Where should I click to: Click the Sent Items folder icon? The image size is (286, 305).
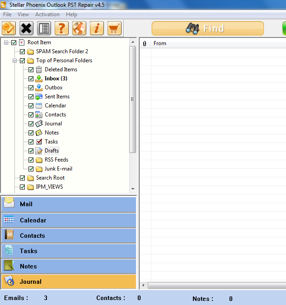coord(39,97)
